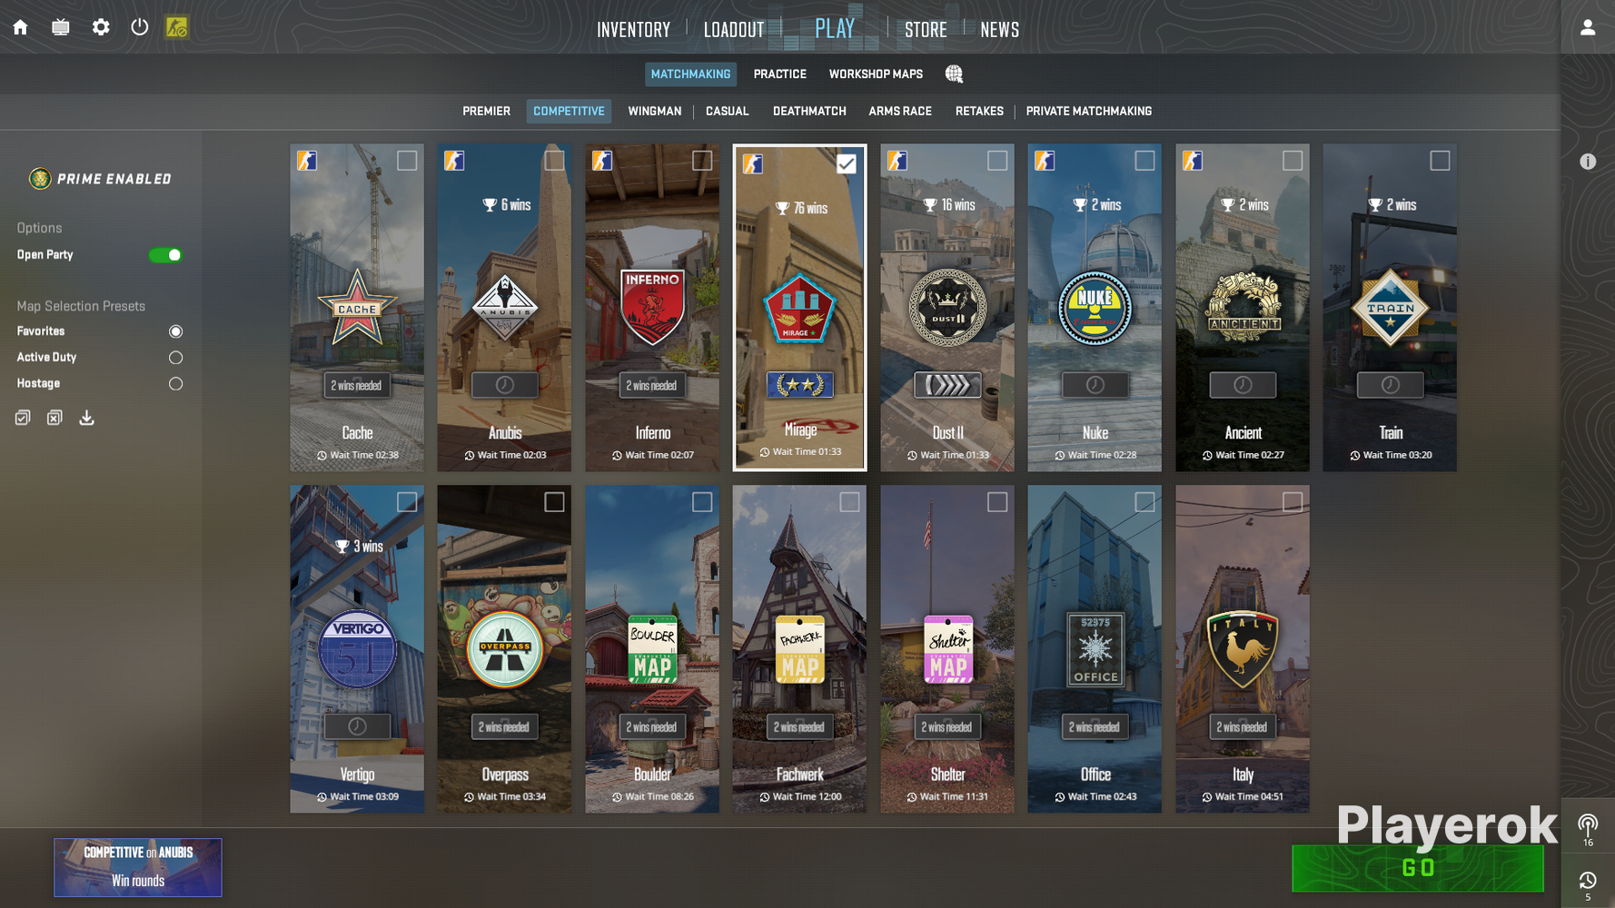Click the Dust II round emblem
Image resolution: width=1615 pixels, height=908 pixels.
click(x=947, y=307)
